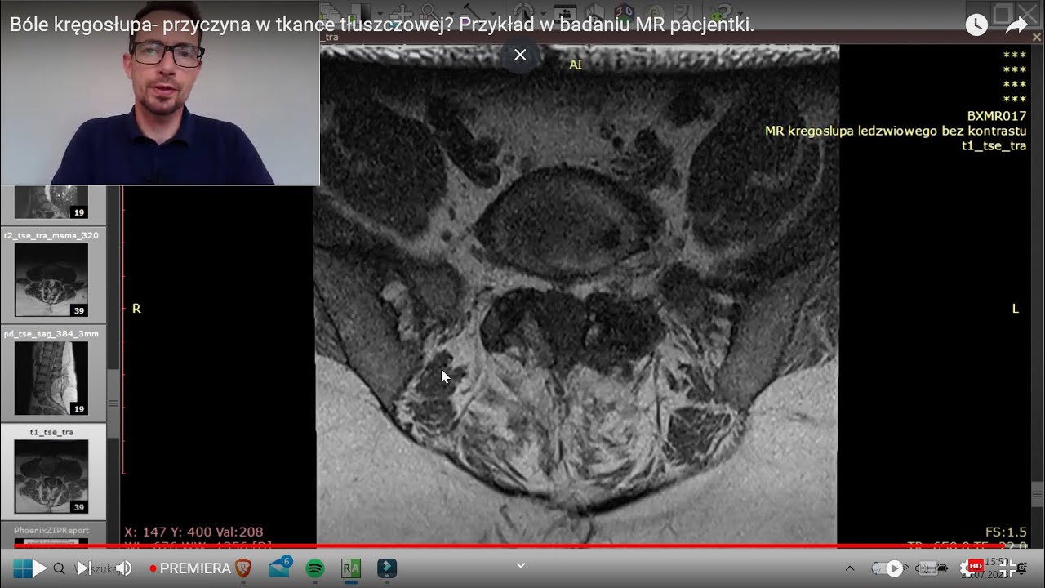Play the video with the play button
The width and height of the screenshot is (1045, 588).
pyautogui.click(x=40, y=568)
